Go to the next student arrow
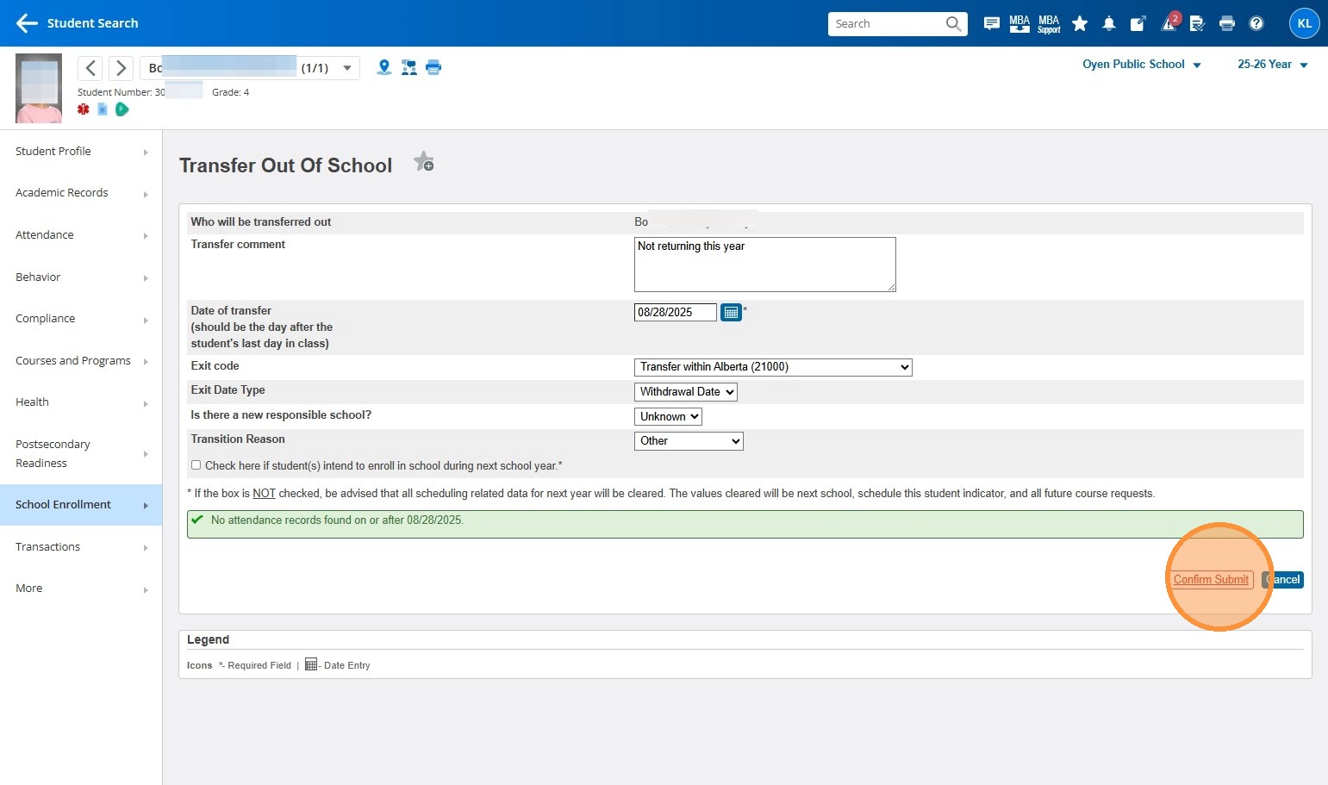Screen dimensions: 1328x785 point(122,68)
